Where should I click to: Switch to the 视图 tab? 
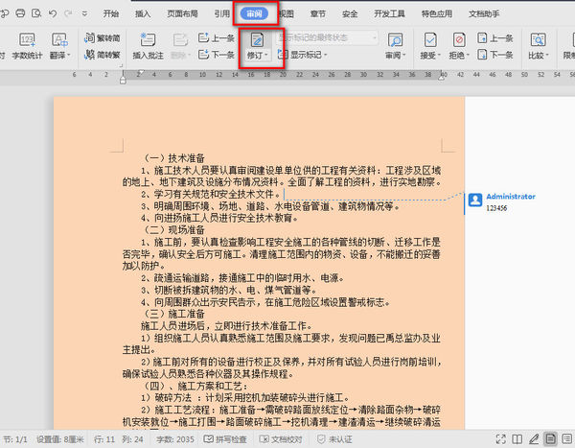(286, 14)
